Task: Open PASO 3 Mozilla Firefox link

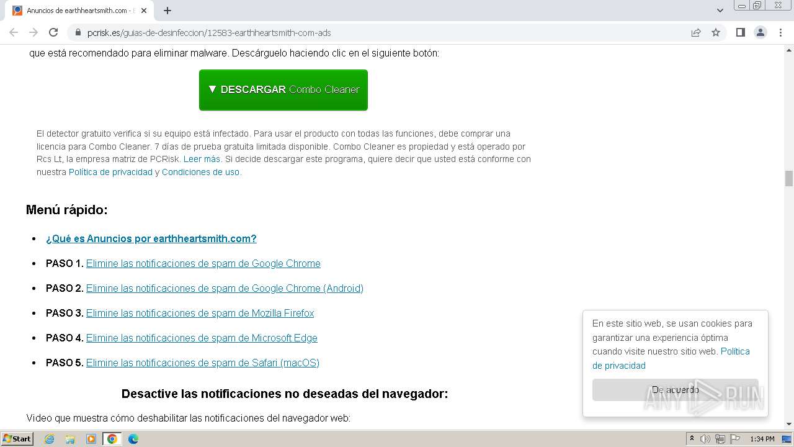Action: [200, 313]
